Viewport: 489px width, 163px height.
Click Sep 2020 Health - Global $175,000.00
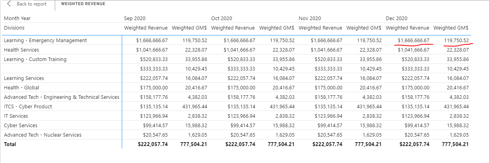154,88
